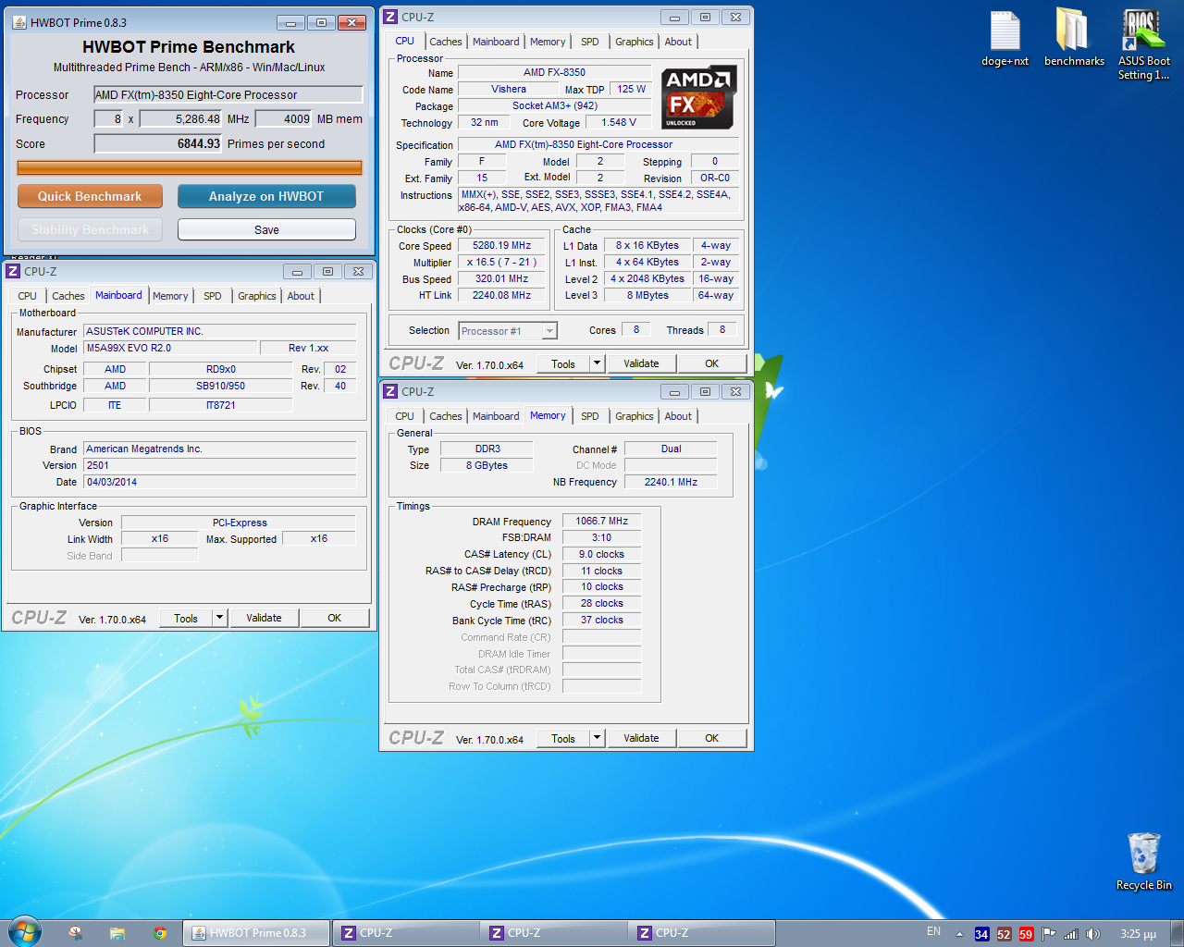Screen dimensions: 1184x947
Task: Click OK in the Memory CPU-Z window
Action: tap(711, 738)
